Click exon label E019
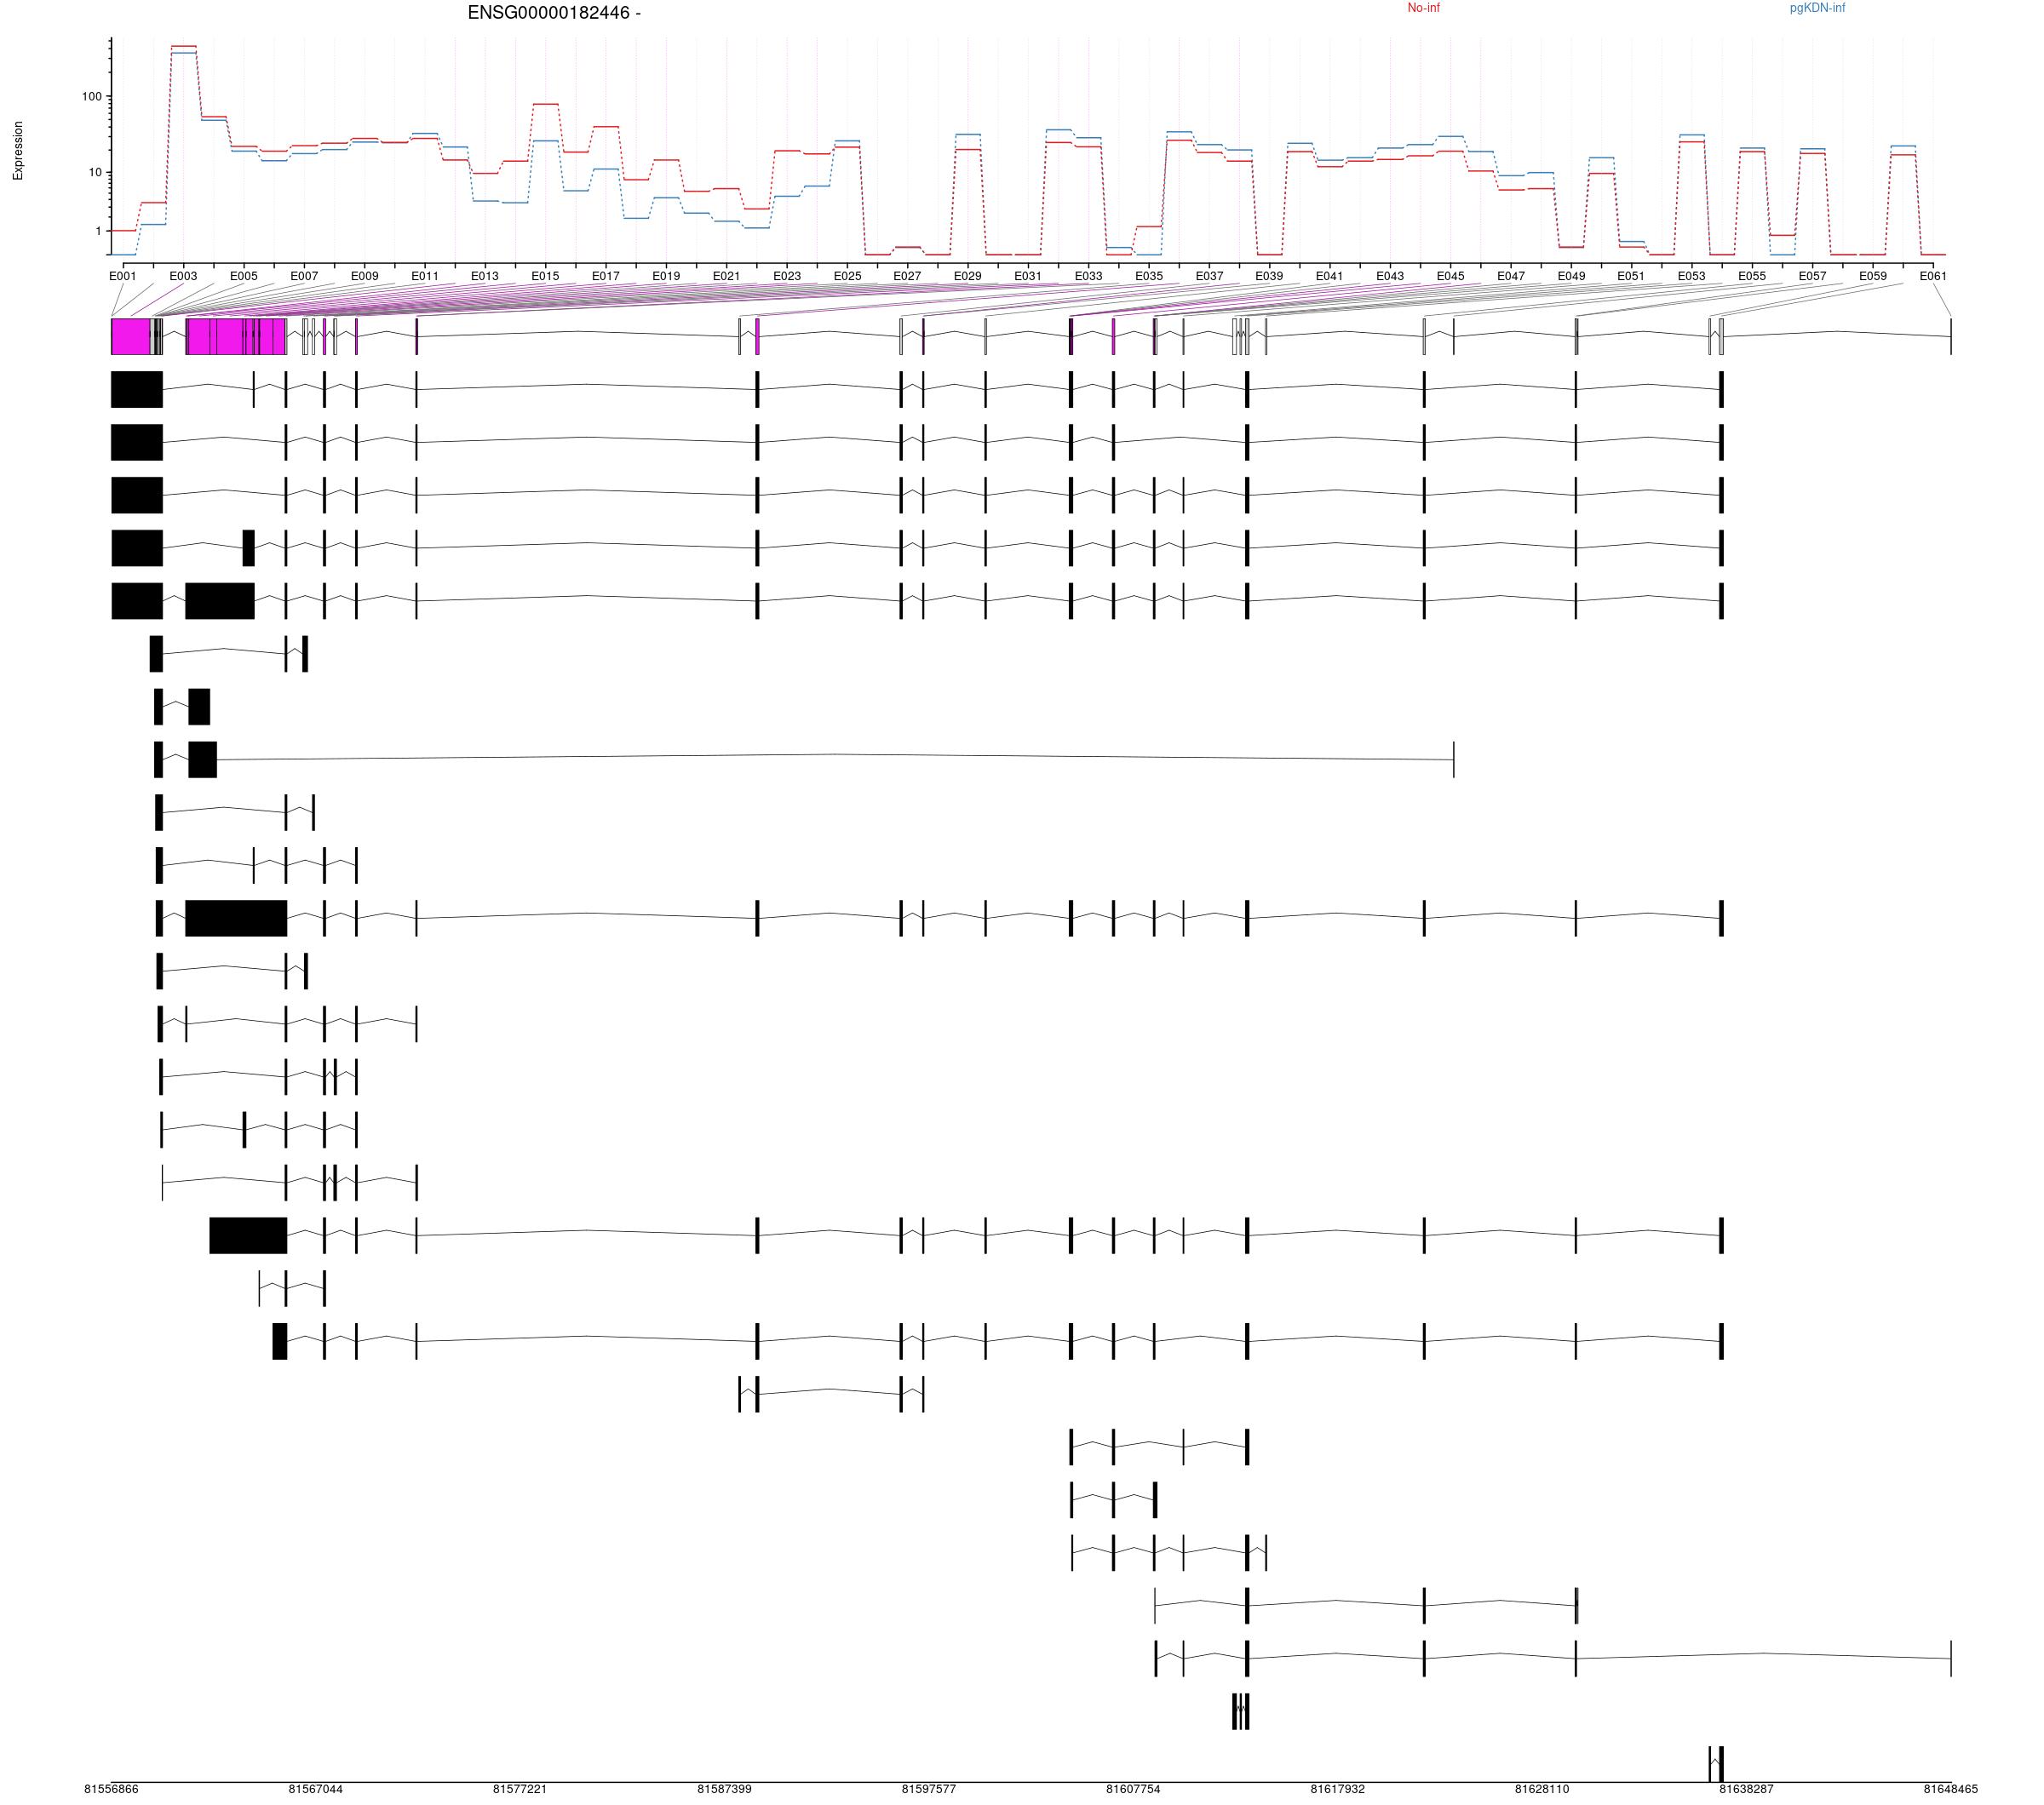The height and width of the screenshot is (1805, 2044). coord(666,276)
